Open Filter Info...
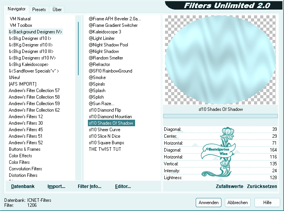Viewport: 284px width, 211px height. point(89,186)
